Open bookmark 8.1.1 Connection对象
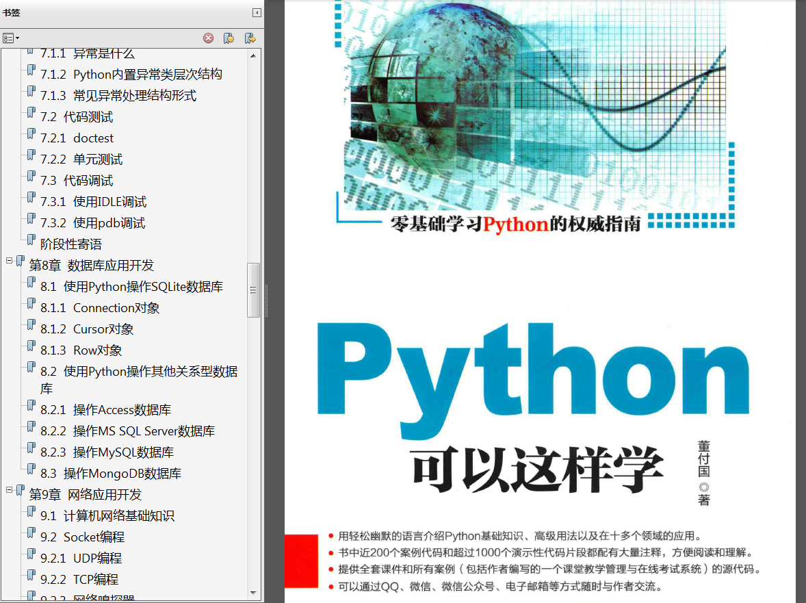This screenshot has height=603, width=806. [x=100, y=308]
